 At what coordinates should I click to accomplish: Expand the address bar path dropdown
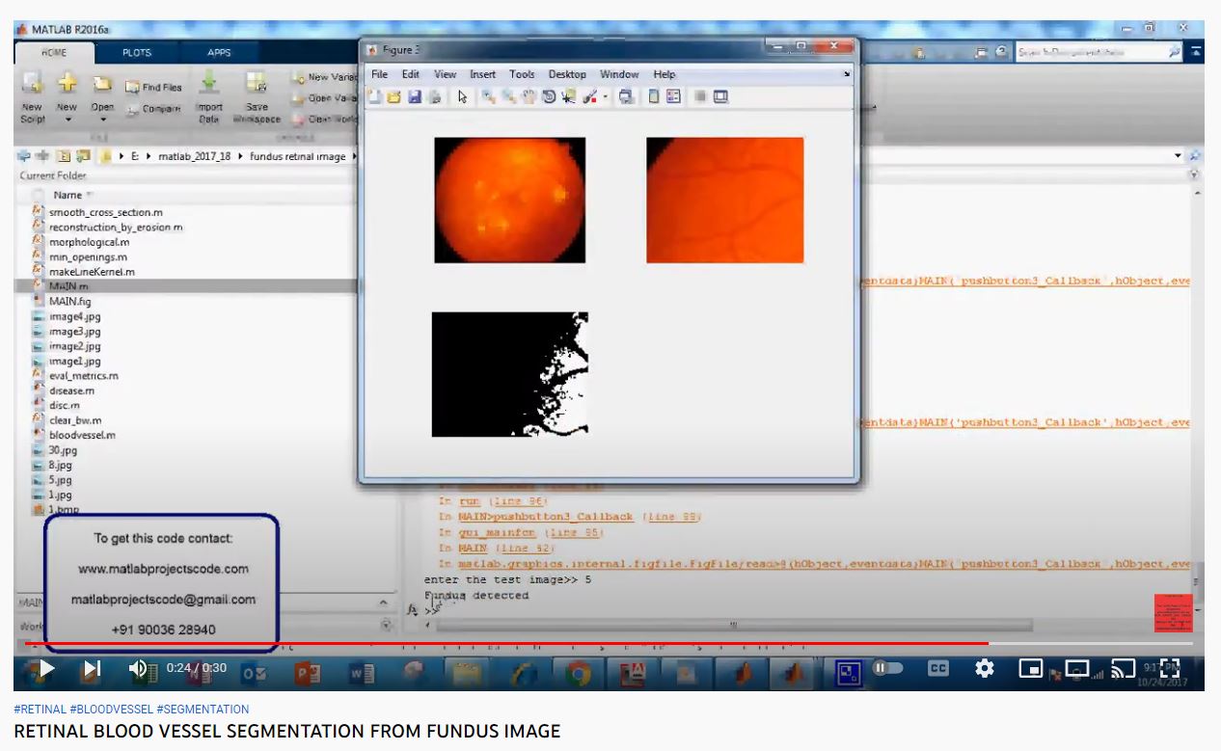point(1178,155)
